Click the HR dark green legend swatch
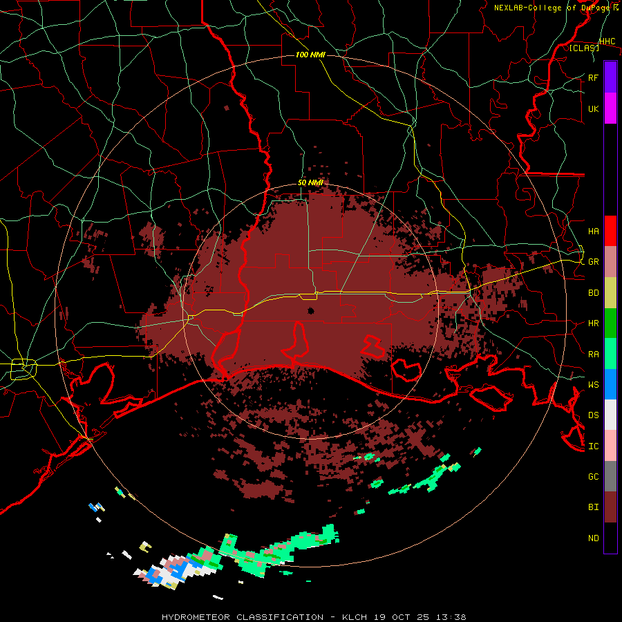622x622 pixels. point(610,323)
